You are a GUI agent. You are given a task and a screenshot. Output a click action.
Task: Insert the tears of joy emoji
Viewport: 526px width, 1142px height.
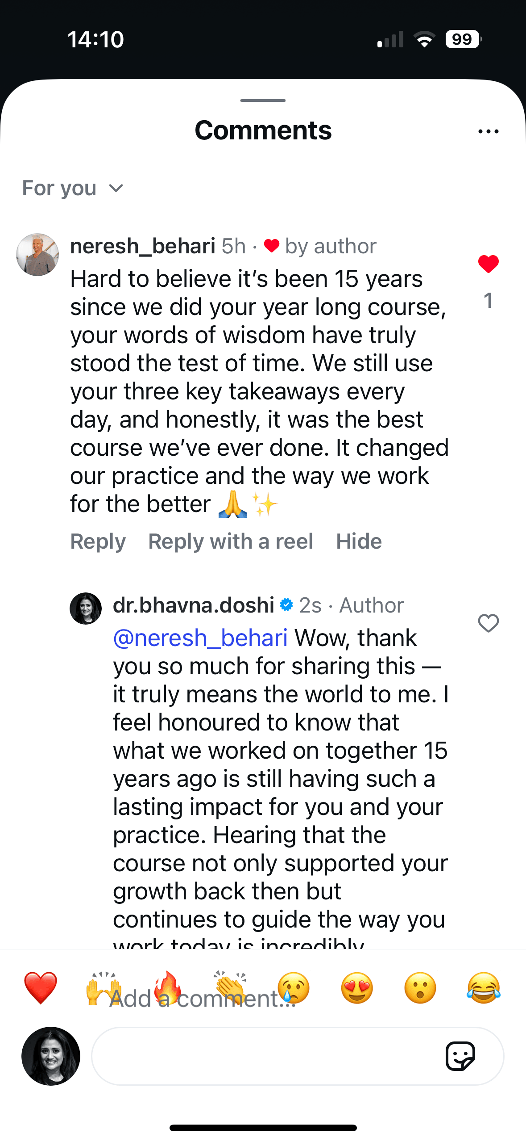point(484,987)
